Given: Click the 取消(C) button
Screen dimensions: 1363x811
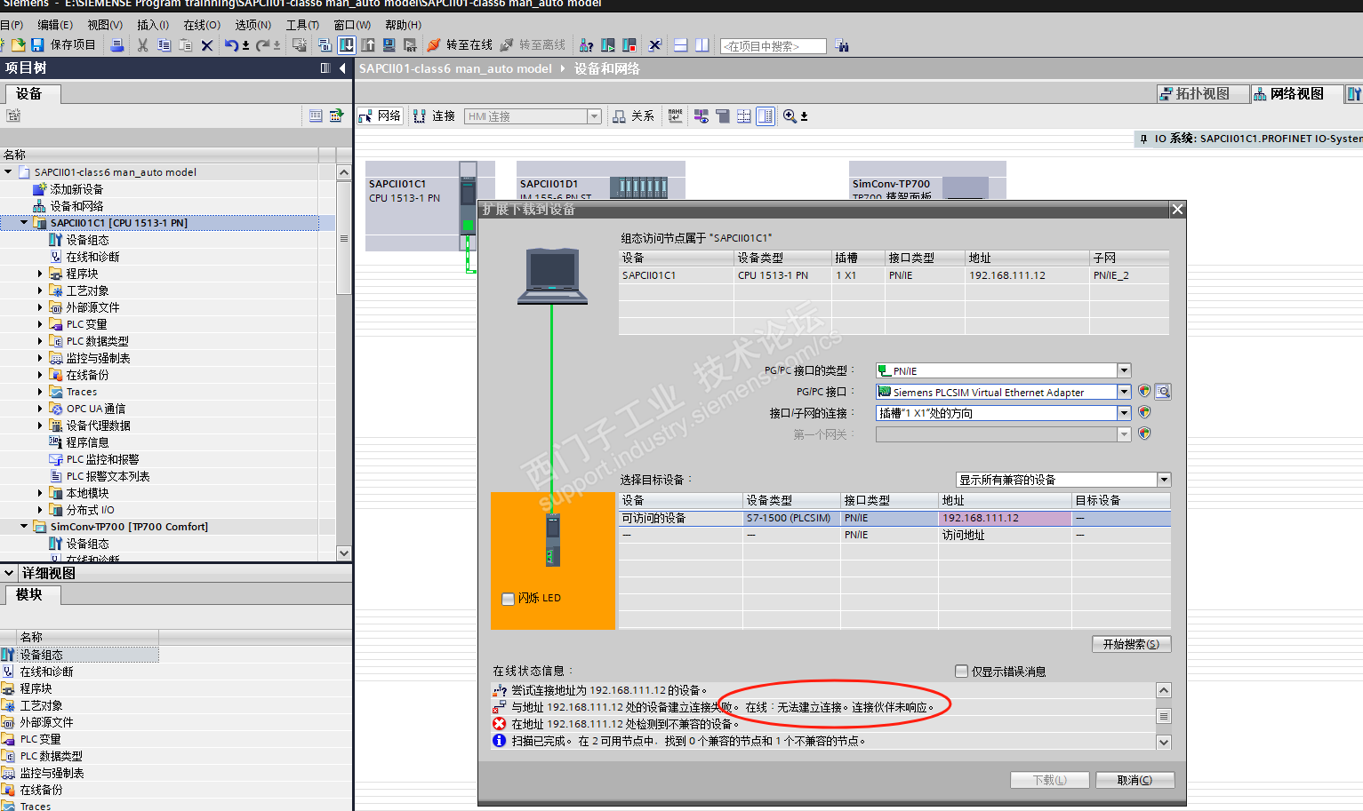Looking at the screenshot, I should coord(1134,780).
